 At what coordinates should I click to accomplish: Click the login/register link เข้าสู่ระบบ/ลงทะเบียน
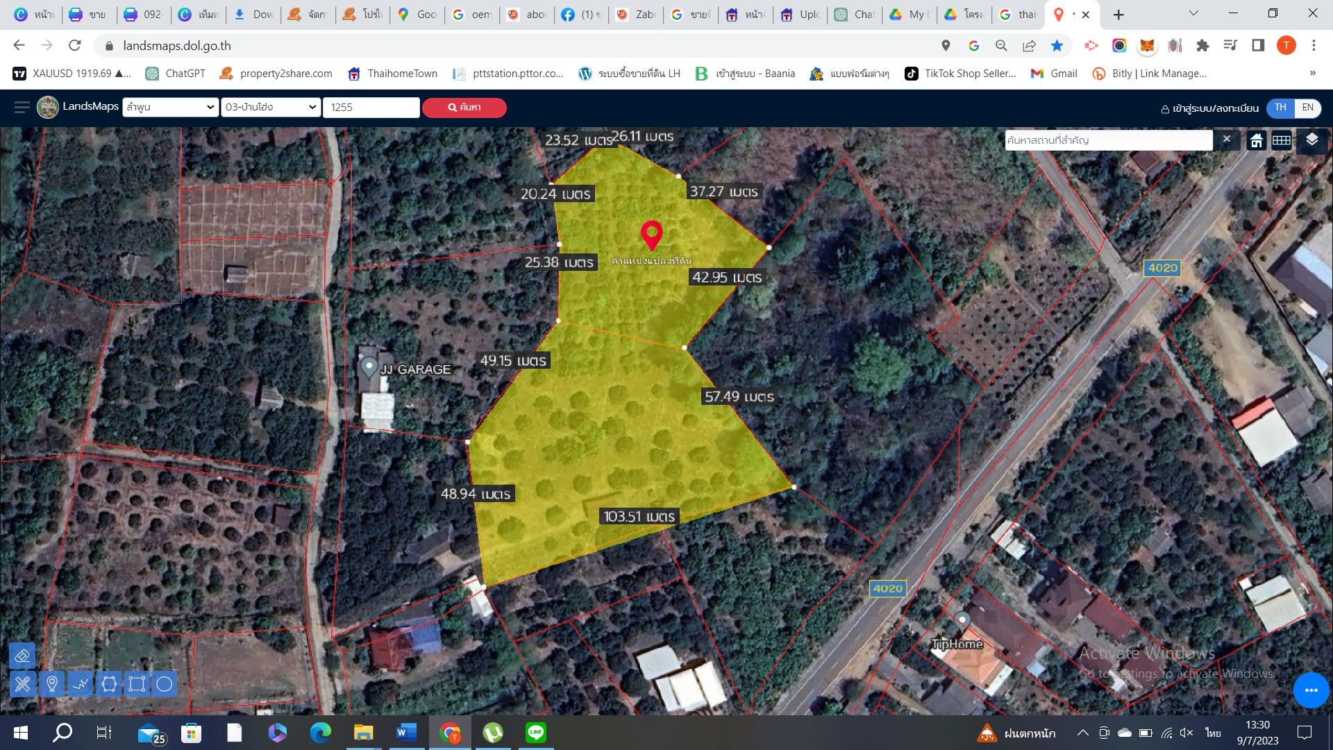tap(1210, 108)
